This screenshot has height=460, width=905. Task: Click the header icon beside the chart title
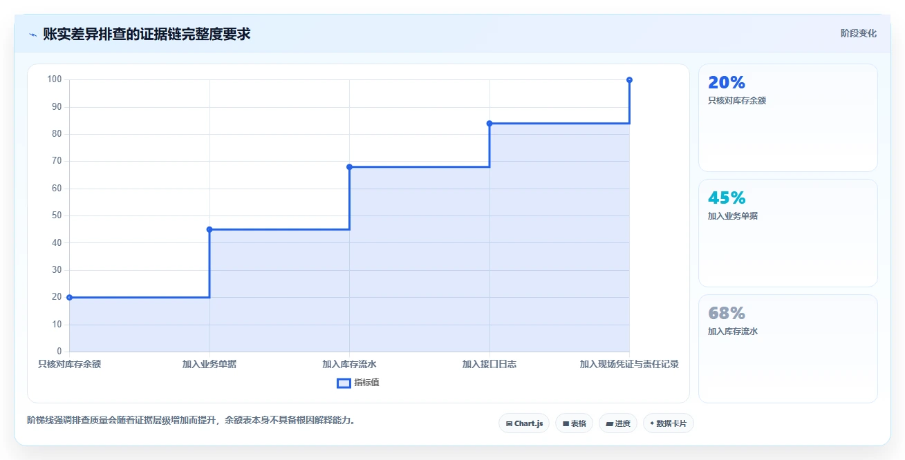[x=32, y=34]
